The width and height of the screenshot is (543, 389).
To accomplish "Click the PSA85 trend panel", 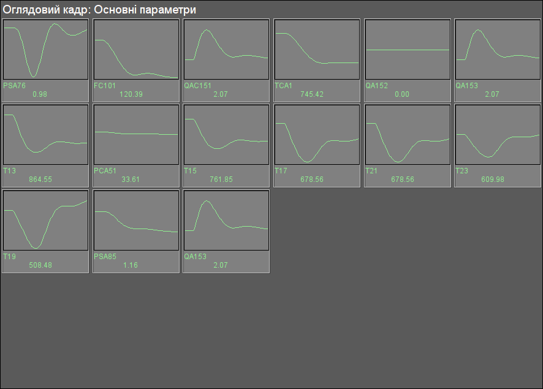I will (x=136, y=221).
